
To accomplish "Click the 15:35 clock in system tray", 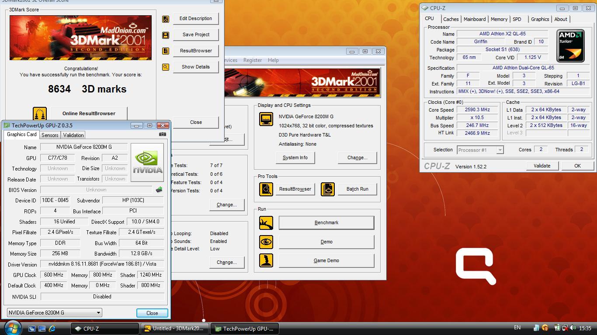I will click(x=585, y=328).
